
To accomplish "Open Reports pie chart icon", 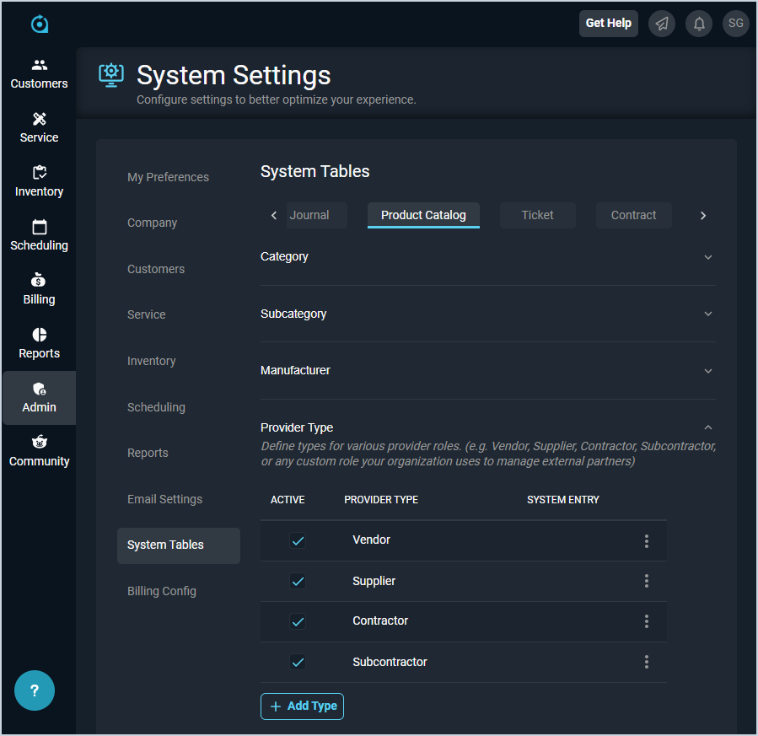I will coord(39,335).
